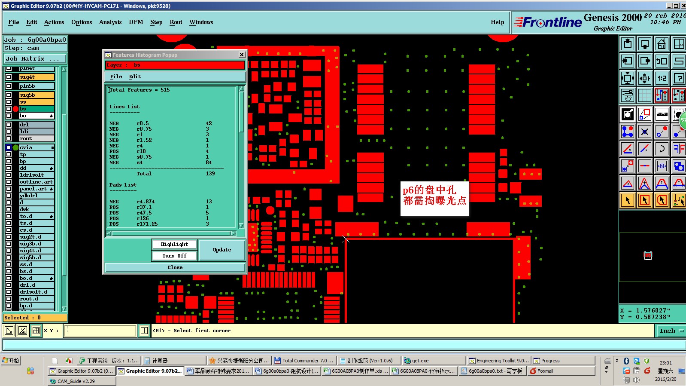The image size is (686, 386).
Task: Toggle the rout layer checkbox
Action: pyautogui.click(x=9, y=138)
